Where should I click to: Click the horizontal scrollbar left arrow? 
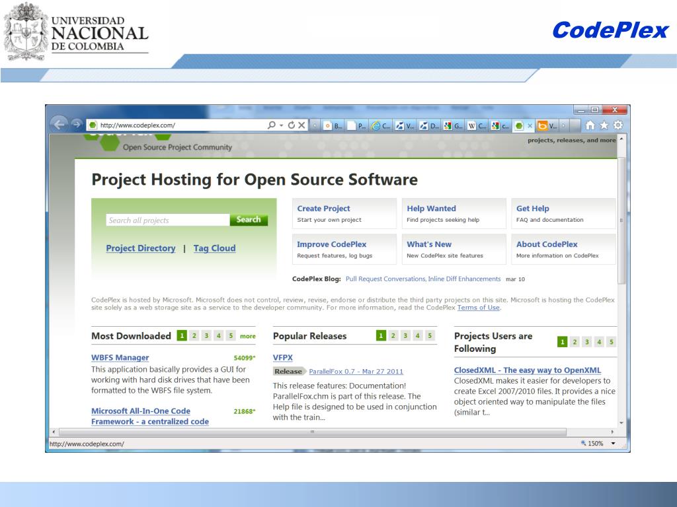click(53, 432)
